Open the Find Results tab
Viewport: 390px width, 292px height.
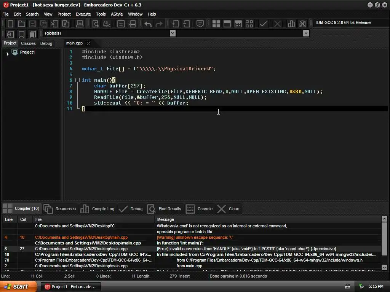pyautogui.click(x=165, y=209)
